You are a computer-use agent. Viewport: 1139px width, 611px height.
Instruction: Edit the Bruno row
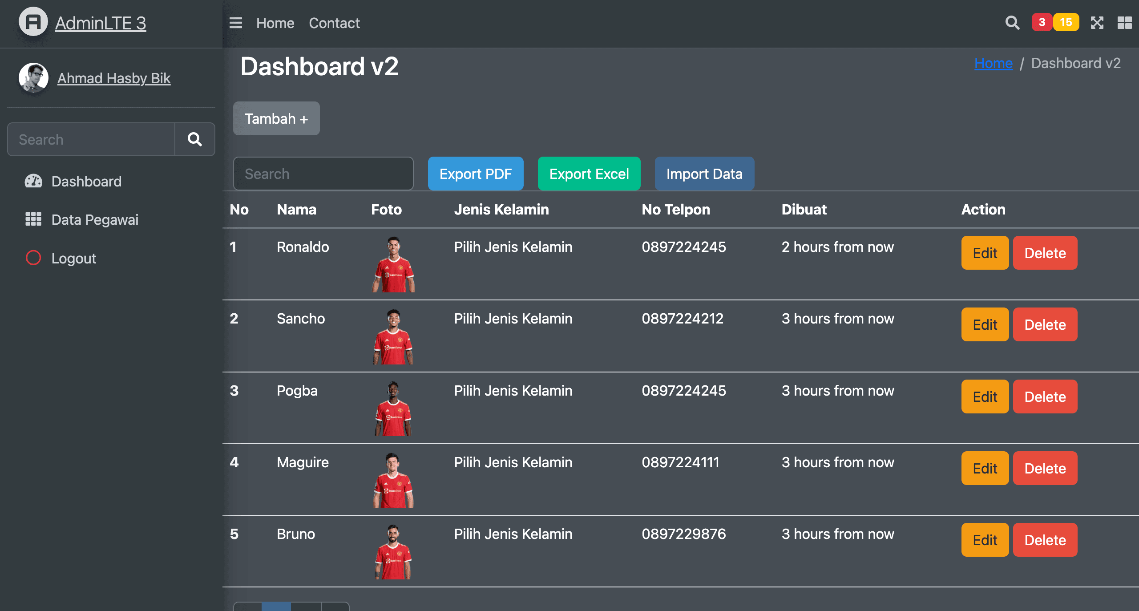[x=985, y=540]
